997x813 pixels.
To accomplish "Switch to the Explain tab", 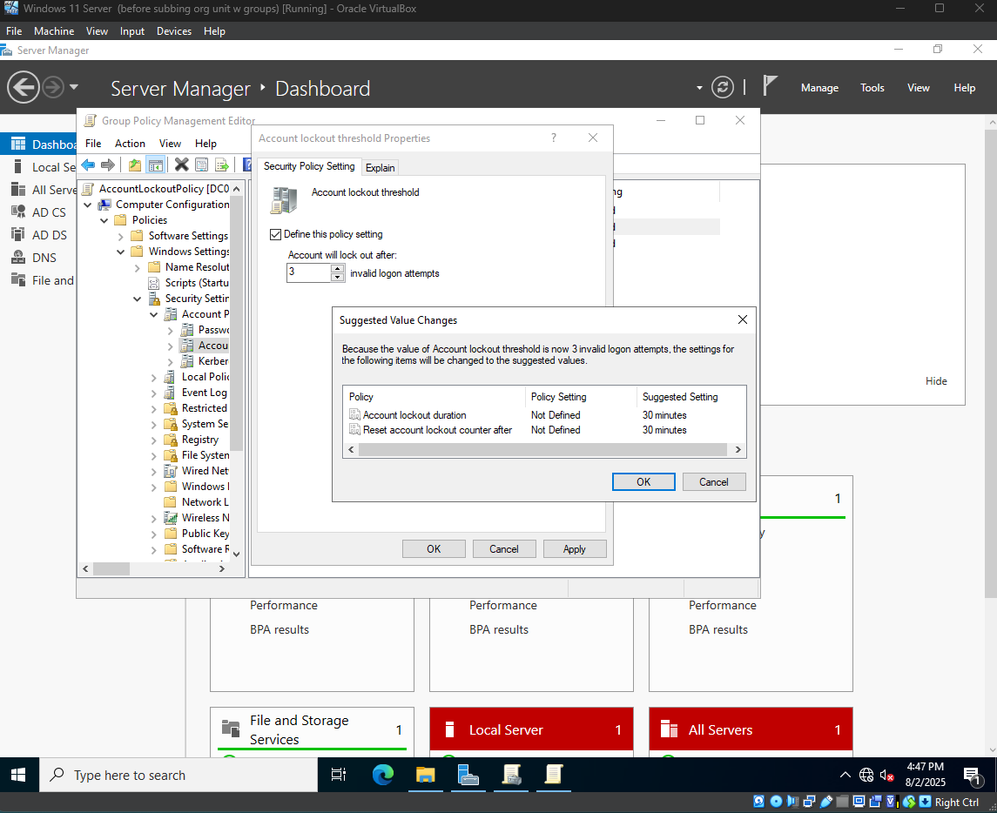I will [381, 167].
